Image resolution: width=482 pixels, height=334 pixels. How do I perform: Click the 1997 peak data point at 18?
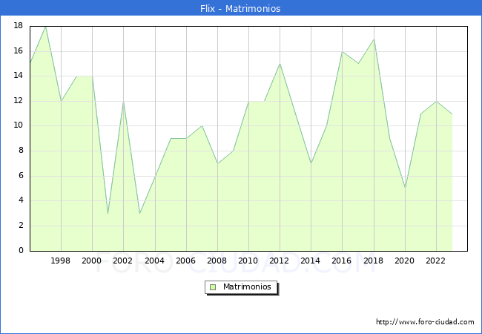pos(45,26)
